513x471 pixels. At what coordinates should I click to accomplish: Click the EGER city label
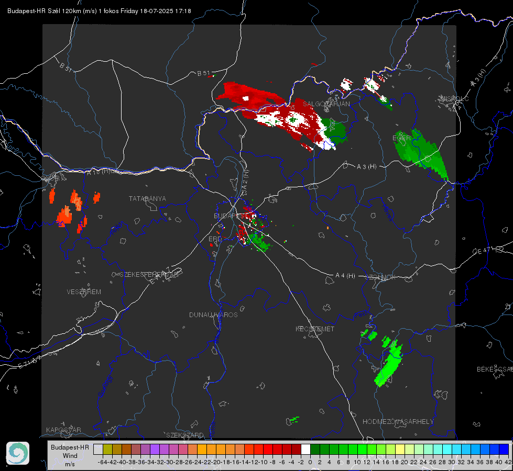[x=401, y=138]
